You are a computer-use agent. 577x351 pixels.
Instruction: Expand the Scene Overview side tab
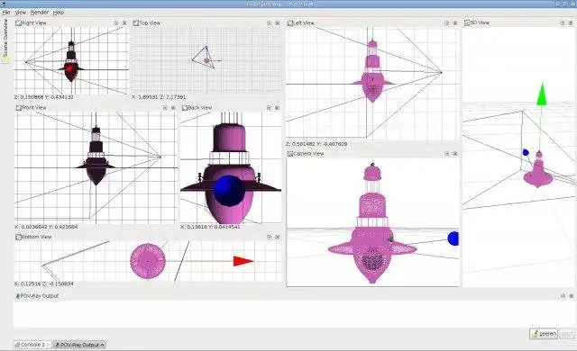5,41
